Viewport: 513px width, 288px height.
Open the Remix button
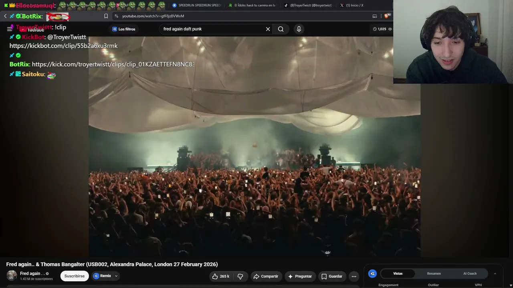[102, 276]
